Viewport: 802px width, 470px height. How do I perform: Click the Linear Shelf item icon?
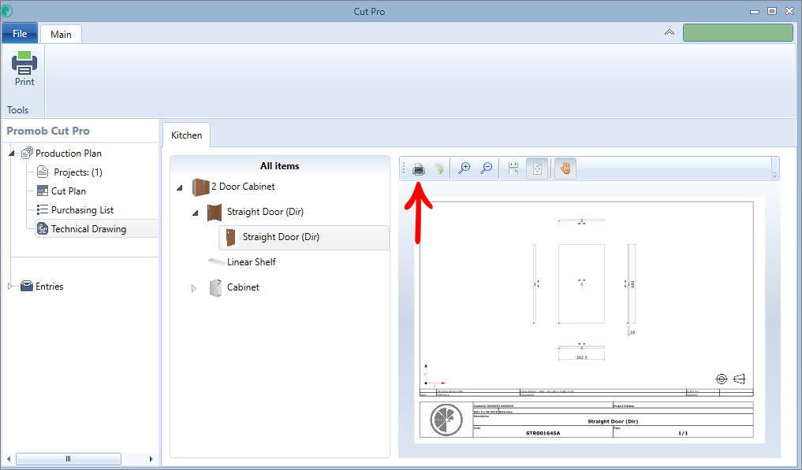216,262
